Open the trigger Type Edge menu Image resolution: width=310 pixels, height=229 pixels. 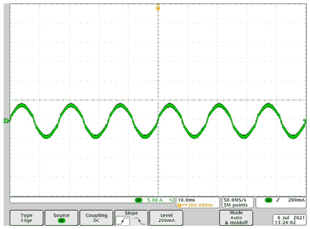pos(26,218)
